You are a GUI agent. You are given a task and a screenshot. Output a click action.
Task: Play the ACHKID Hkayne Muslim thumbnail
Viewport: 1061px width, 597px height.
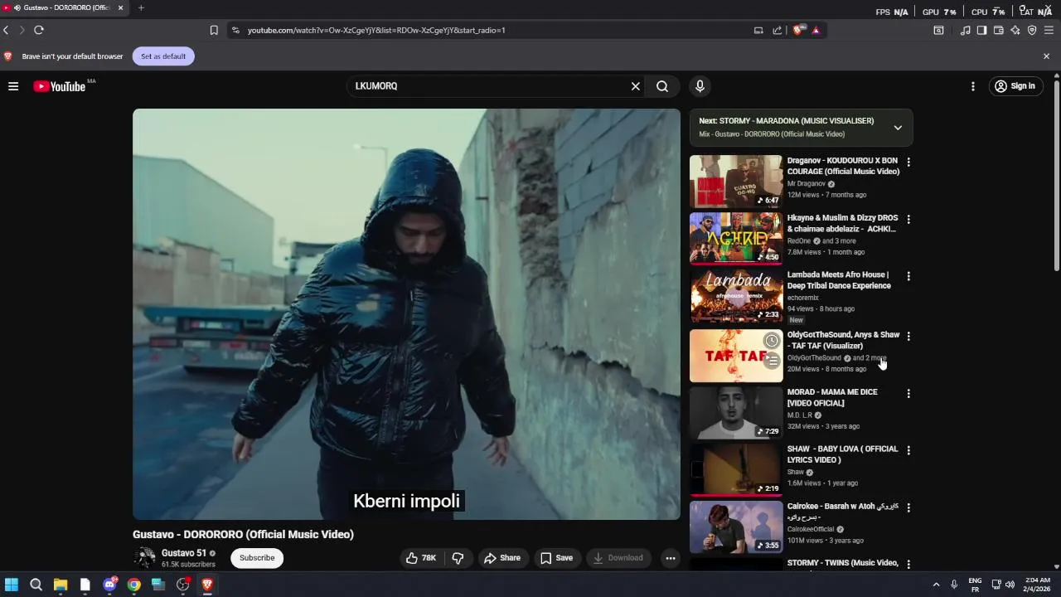coord(736,238)
